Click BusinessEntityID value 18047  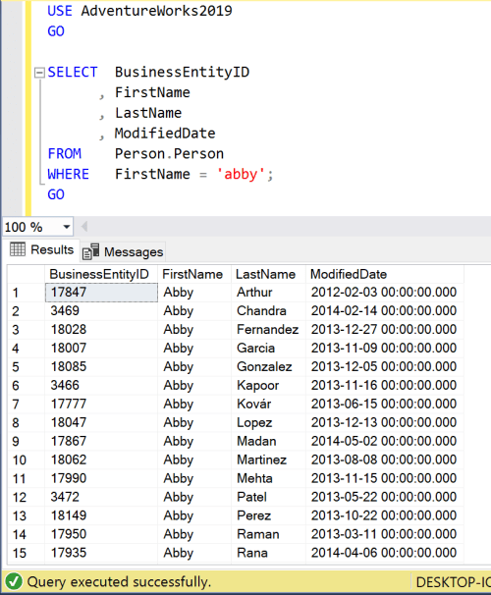[101, 422]
